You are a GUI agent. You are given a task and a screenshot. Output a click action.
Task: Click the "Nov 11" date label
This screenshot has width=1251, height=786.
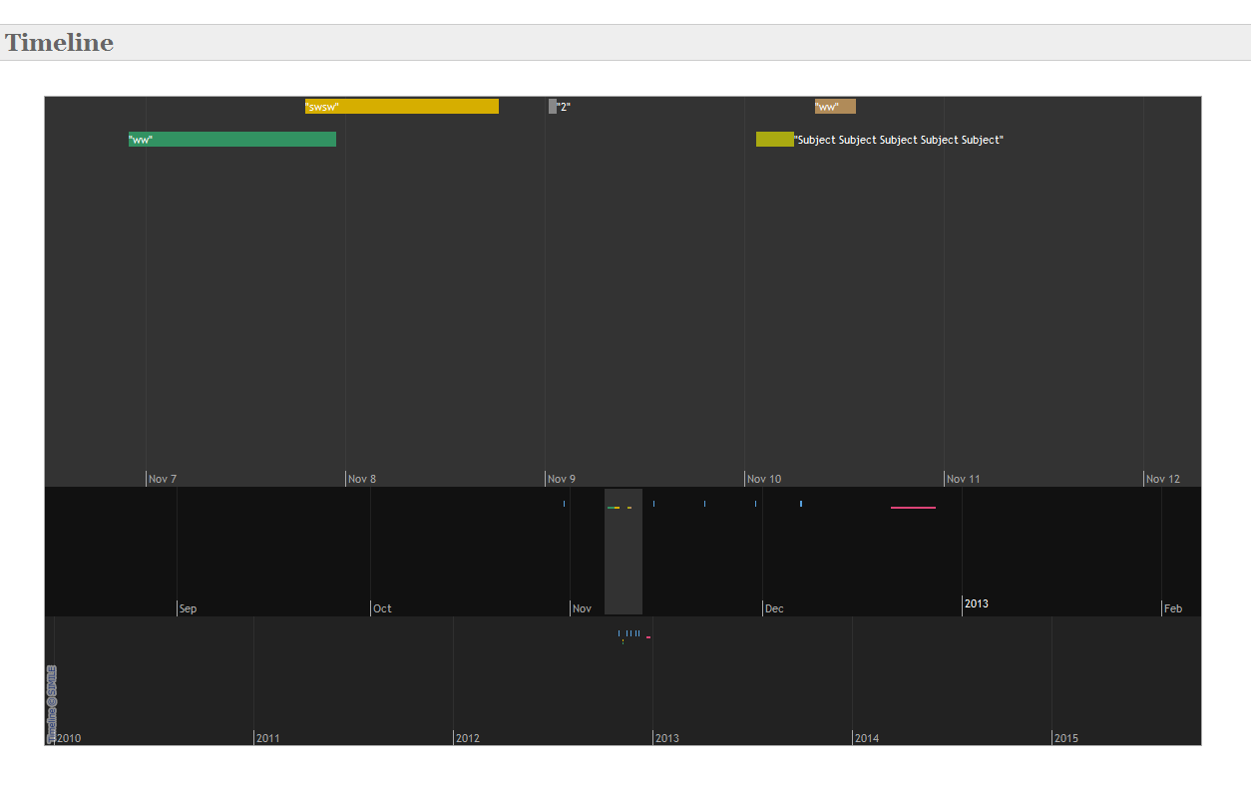click(963, 480)
